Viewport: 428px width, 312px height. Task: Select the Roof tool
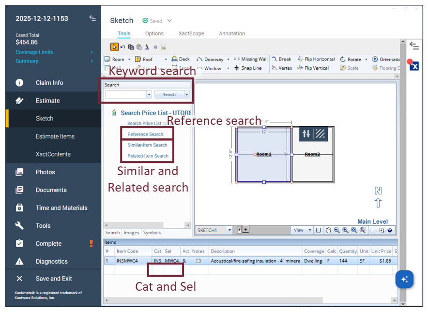coord(144,59)
